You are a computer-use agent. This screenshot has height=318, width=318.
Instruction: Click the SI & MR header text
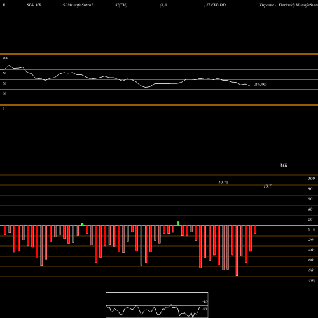point(34,5)
